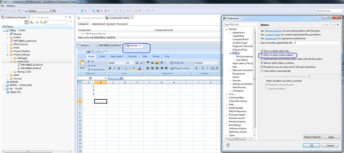Enable Close editors automatically checkbox
Viewport: 344px width, 153px height.
[x=262, y=71]
